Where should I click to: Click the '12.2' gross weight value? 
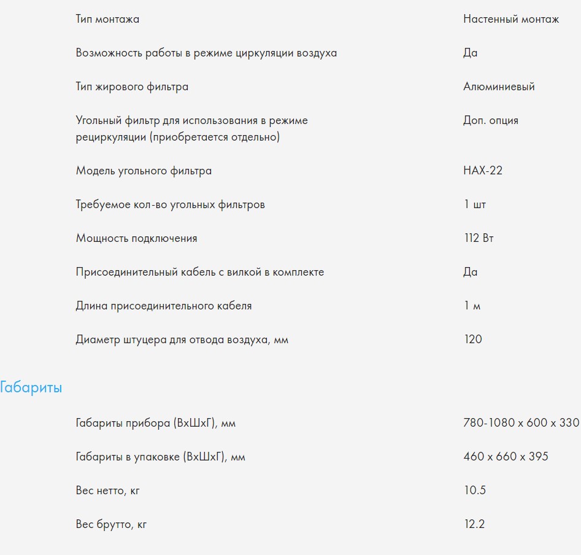[474, 524]
